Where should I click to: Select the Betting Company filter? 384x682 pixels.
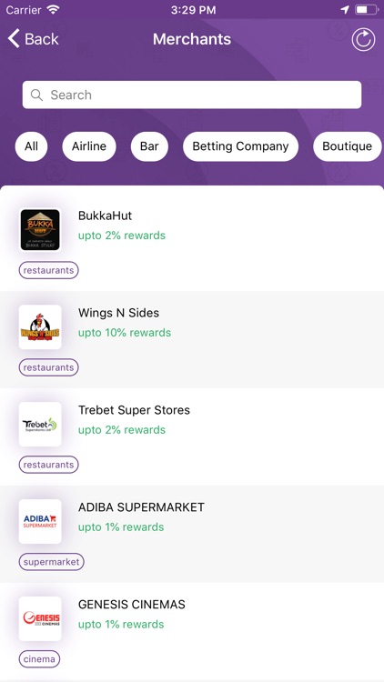[x=241, y=146]
